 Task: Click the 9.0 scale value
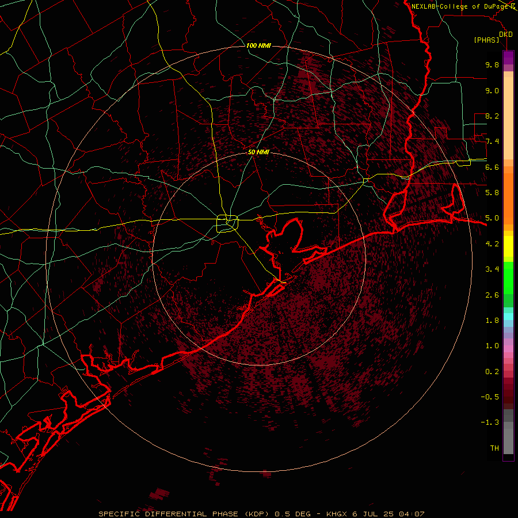tap(492, 90)
